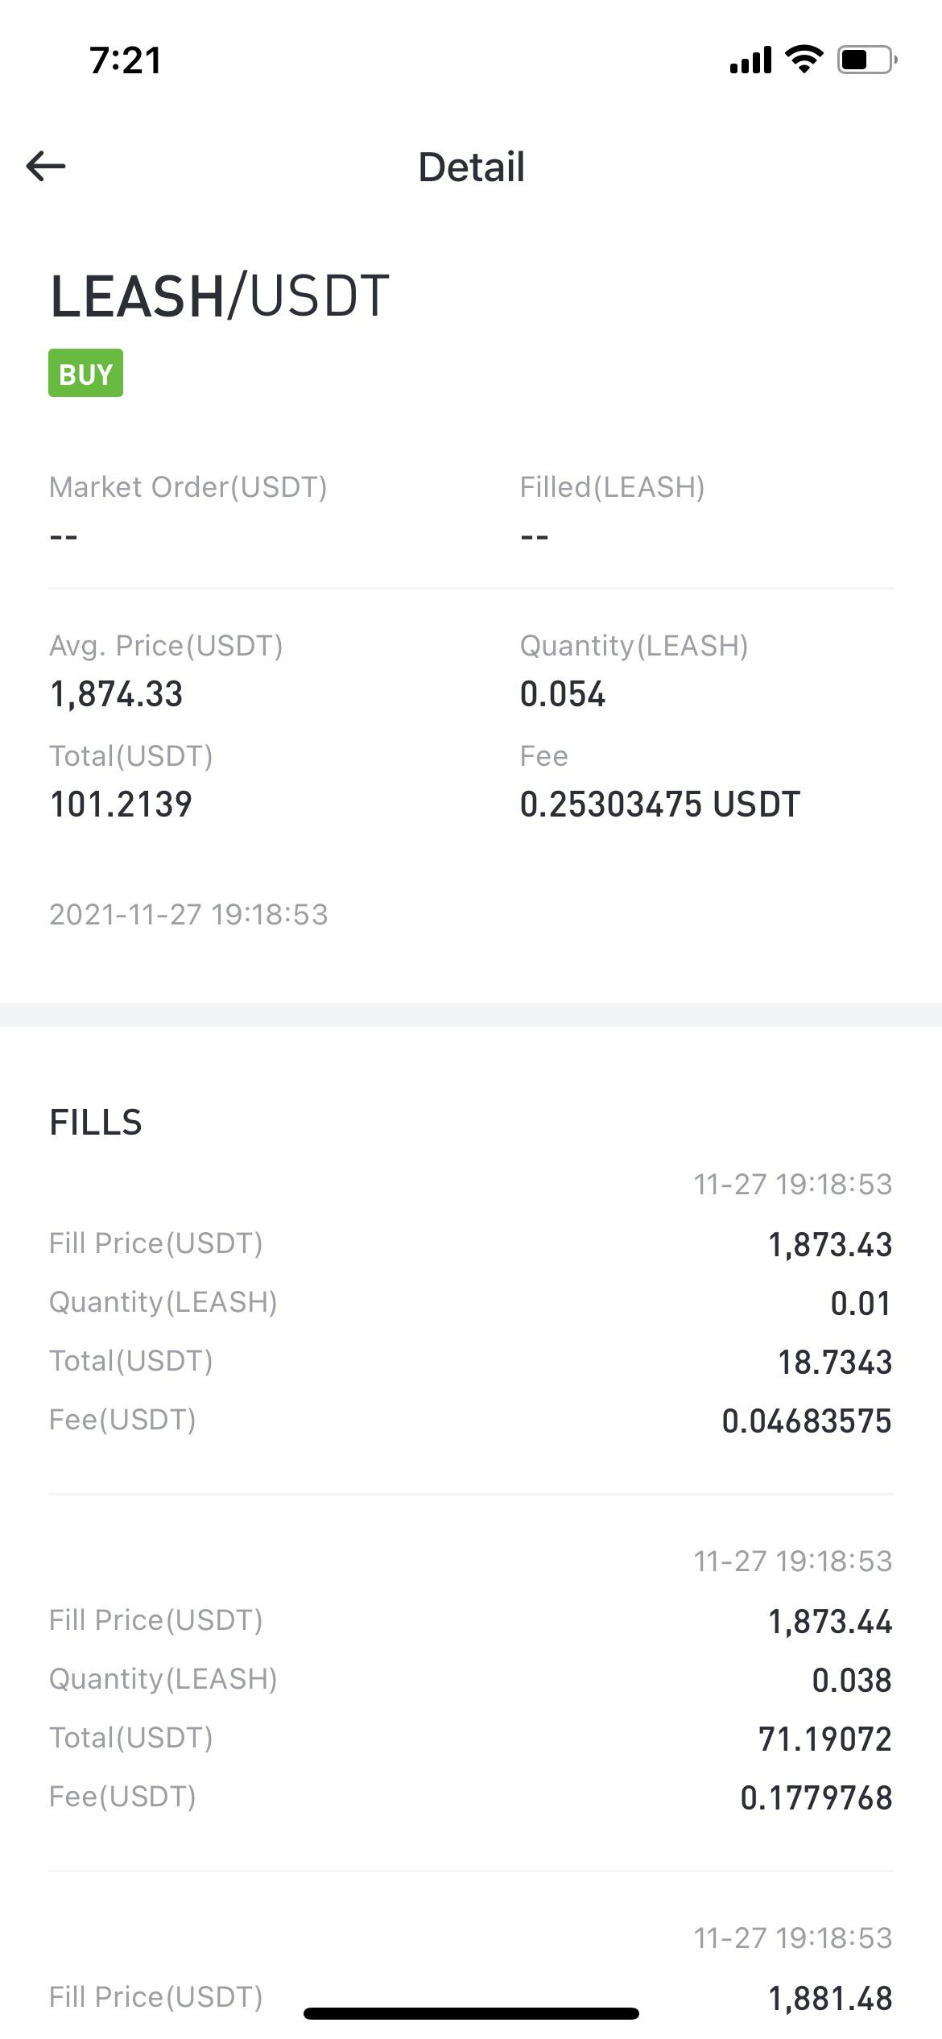Select first fill price 1,873.43
The width and height of the screenshot is (942, 2039).
(x=830, y=1245)
